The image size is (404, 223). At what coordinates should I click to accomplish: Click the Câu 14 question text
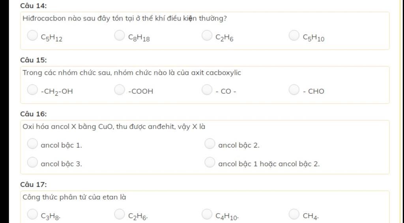point(125,18)
